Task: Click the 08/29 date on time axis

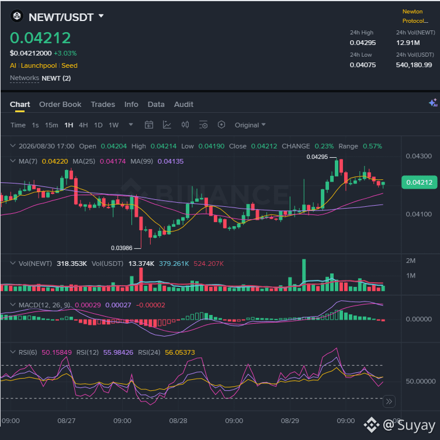Action: pyautogui.click(x=290, y=421)
